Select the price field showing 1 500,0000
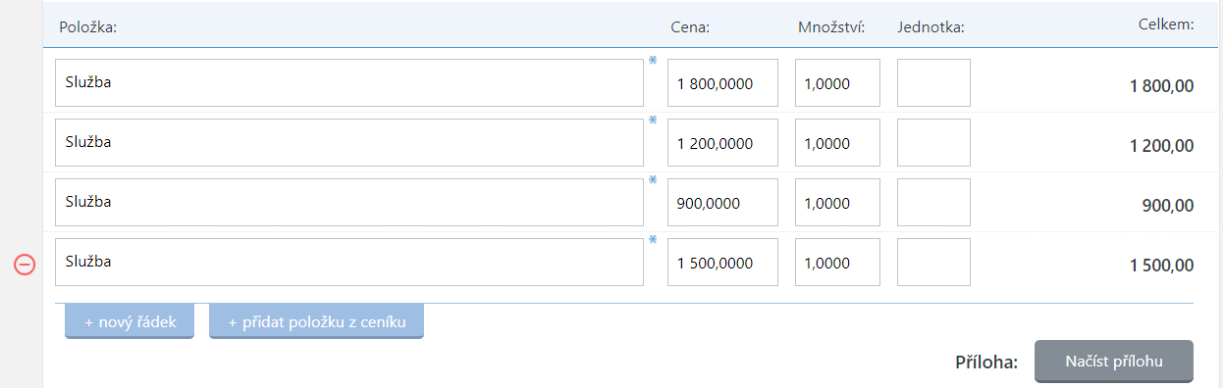 point(722,263)
